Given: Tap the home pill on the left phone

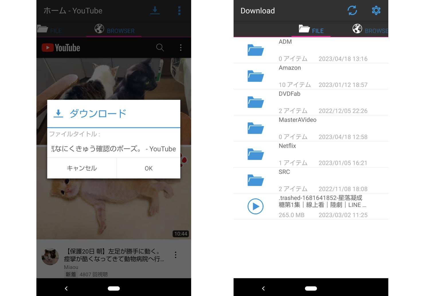Looking at the screenshot, I should click(x=114, y=289).
